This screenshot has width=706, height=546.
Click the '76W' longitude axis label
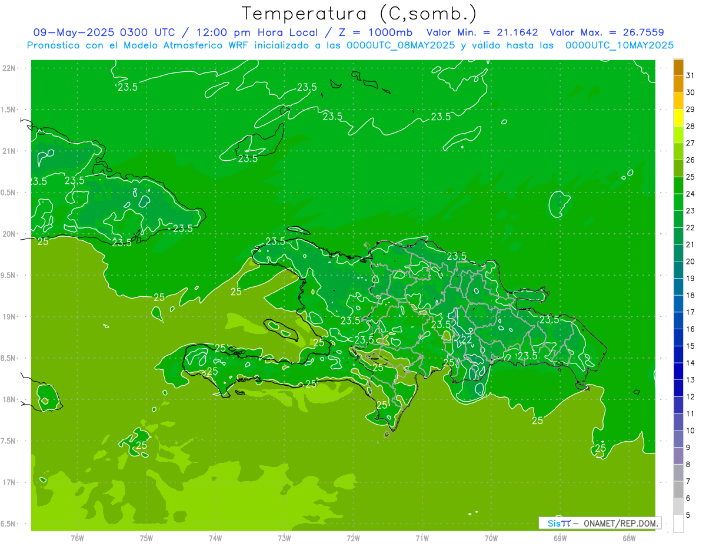77,538
